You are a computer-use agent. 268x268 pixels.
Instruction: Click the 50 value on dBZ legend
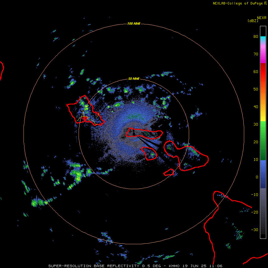point(256,89)
